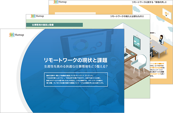Click the Humap logo on the orange slide
The image size is (173, 113).
[x=60, y=2]
